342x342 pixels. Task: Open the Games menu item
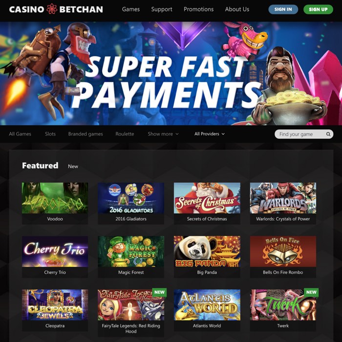click(131, 9)
